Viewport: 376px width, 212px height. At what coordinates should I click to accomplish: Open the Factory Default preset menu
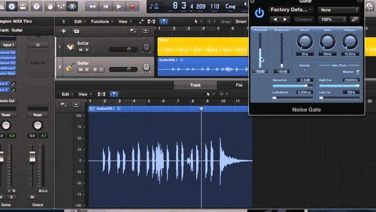(x=291, y=10)
